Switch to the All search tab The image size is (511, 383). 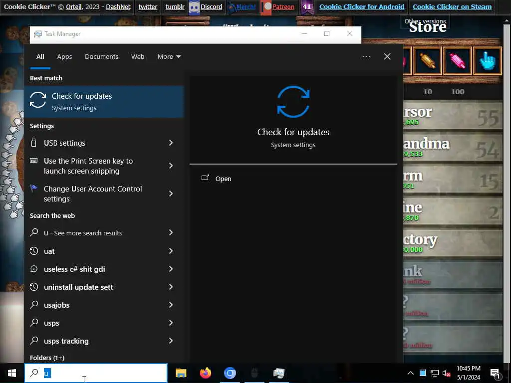tap(40, 57)
